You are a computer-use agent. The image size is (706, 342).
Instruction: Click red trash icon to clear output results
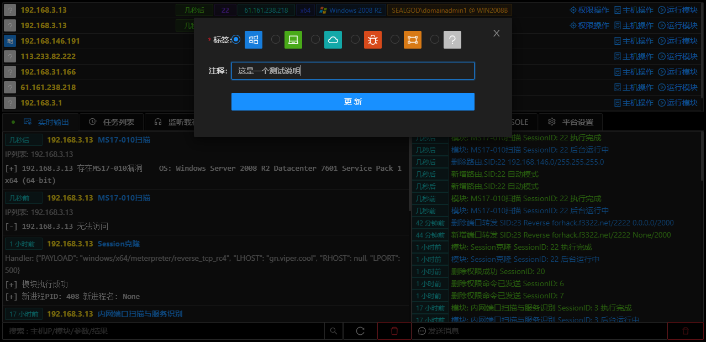[x=394, y=331]
